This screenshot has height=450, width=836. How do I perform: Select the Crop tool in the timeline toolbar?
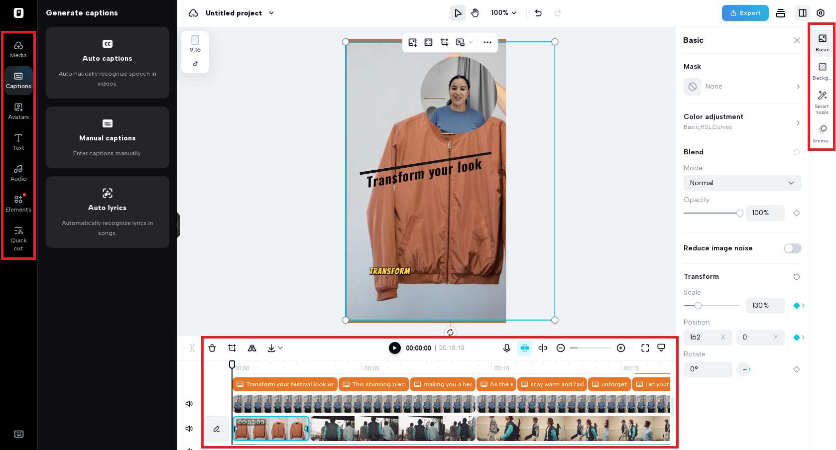(x=232, y=348)
